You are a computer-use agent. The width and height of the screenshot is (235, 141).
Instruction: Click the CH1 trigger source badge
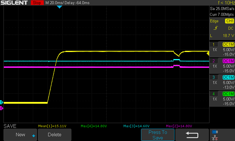click(x=230, y=21)
